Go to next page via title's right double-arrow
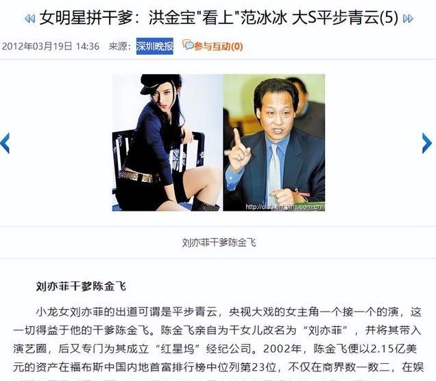 pos(408,19)
